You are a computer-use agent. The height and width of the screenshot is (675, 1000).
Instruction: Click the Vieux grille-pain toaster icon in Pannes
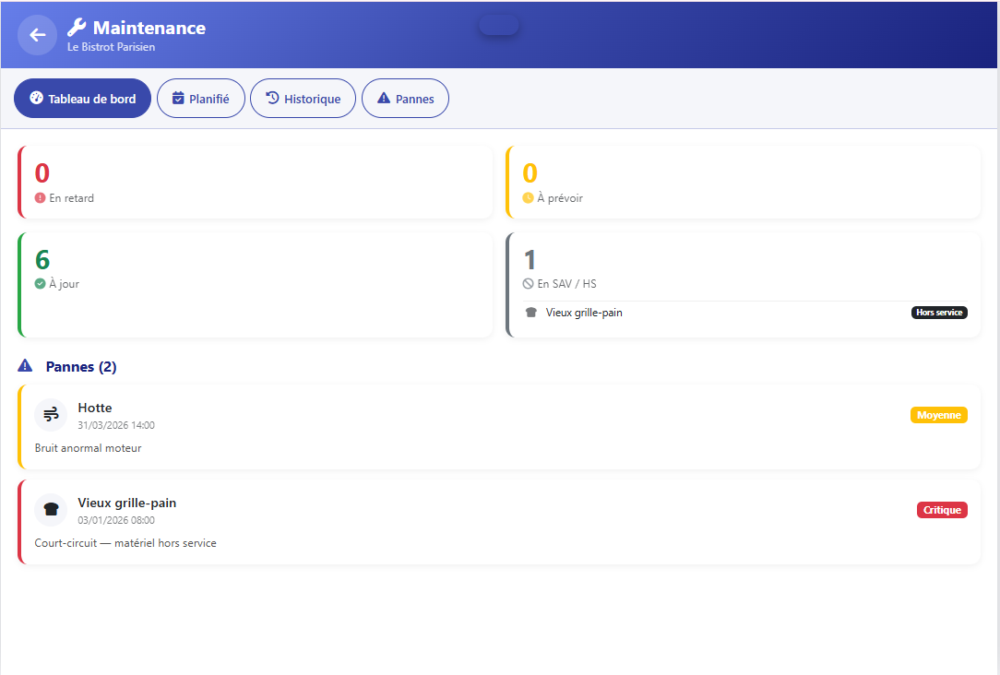click(x=51, y=510)
